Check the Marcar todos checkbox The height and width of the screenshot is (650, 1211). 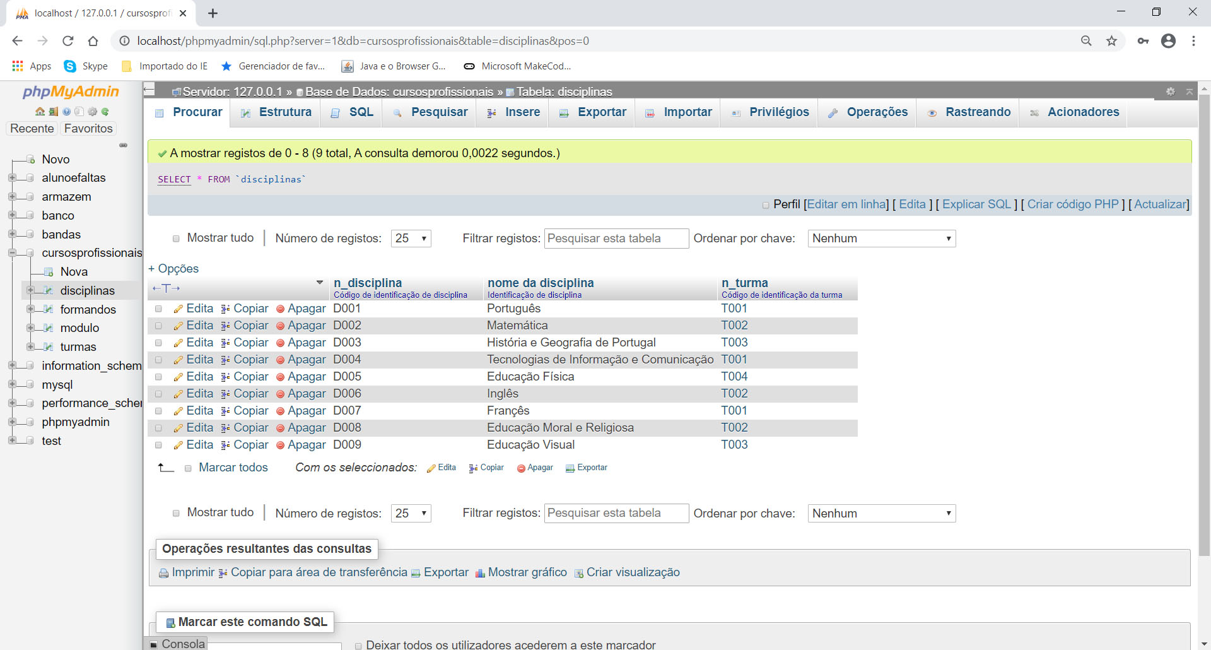click(188, 468)
